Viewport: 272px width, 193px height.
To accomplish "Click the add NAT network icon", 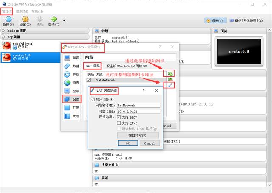I will [x=170, y=73].
